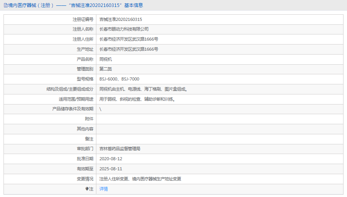This screenshot has height=197, width=347.
Task: Select the 注册人住所 address value
Action: tap(129, 39)
